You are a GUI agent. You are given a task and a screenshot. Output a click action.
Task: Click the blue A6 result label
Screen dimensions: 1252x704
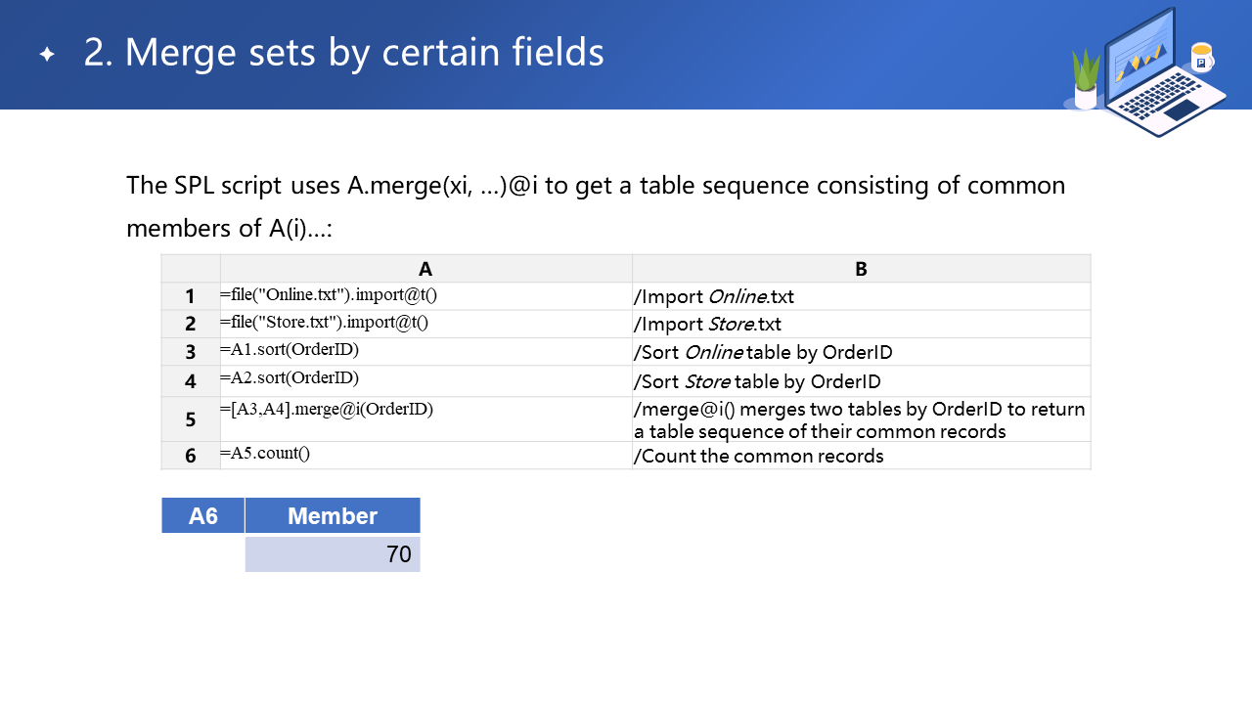[x=202, y=516]
